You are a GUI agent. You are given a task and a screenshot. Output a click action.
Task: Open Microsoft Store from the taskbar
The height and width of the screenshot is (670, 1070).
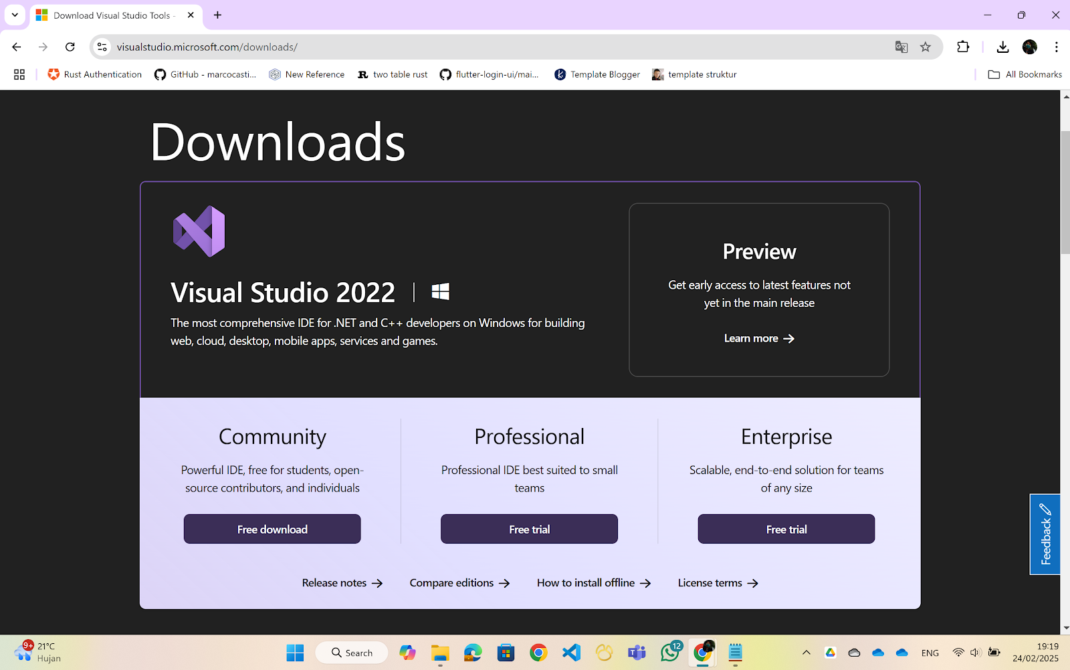(x=506, y=653)
